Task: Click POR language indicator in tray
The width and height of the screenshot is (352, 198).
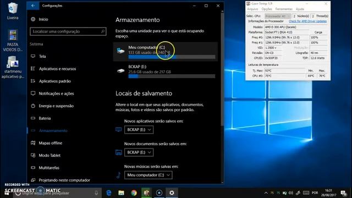Action: tap(315, 193)
